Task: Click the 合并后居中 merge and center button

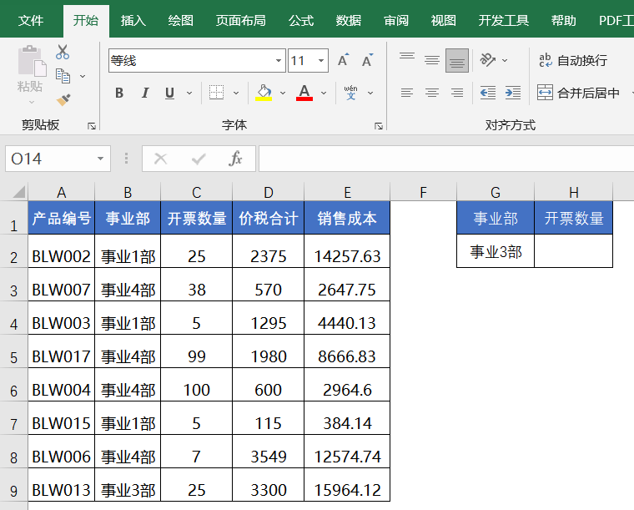Action: (578, 93)
